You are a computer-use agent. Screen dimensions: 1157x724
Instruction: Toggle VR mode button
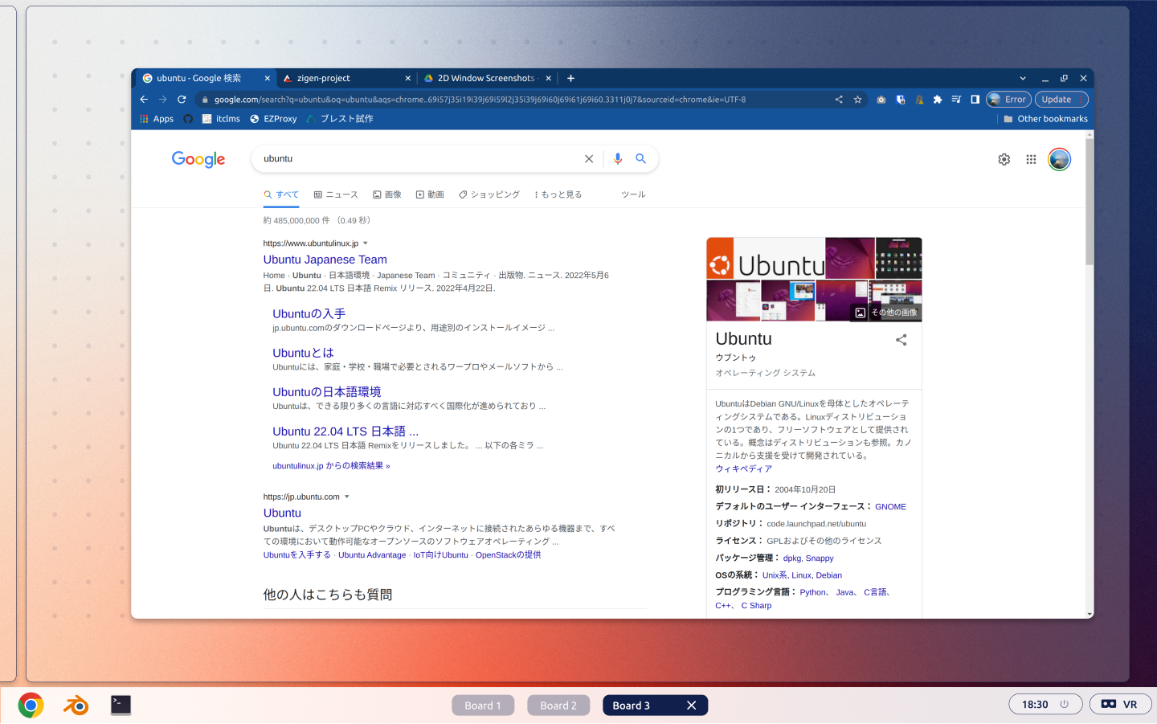(x=1120, y=705)
